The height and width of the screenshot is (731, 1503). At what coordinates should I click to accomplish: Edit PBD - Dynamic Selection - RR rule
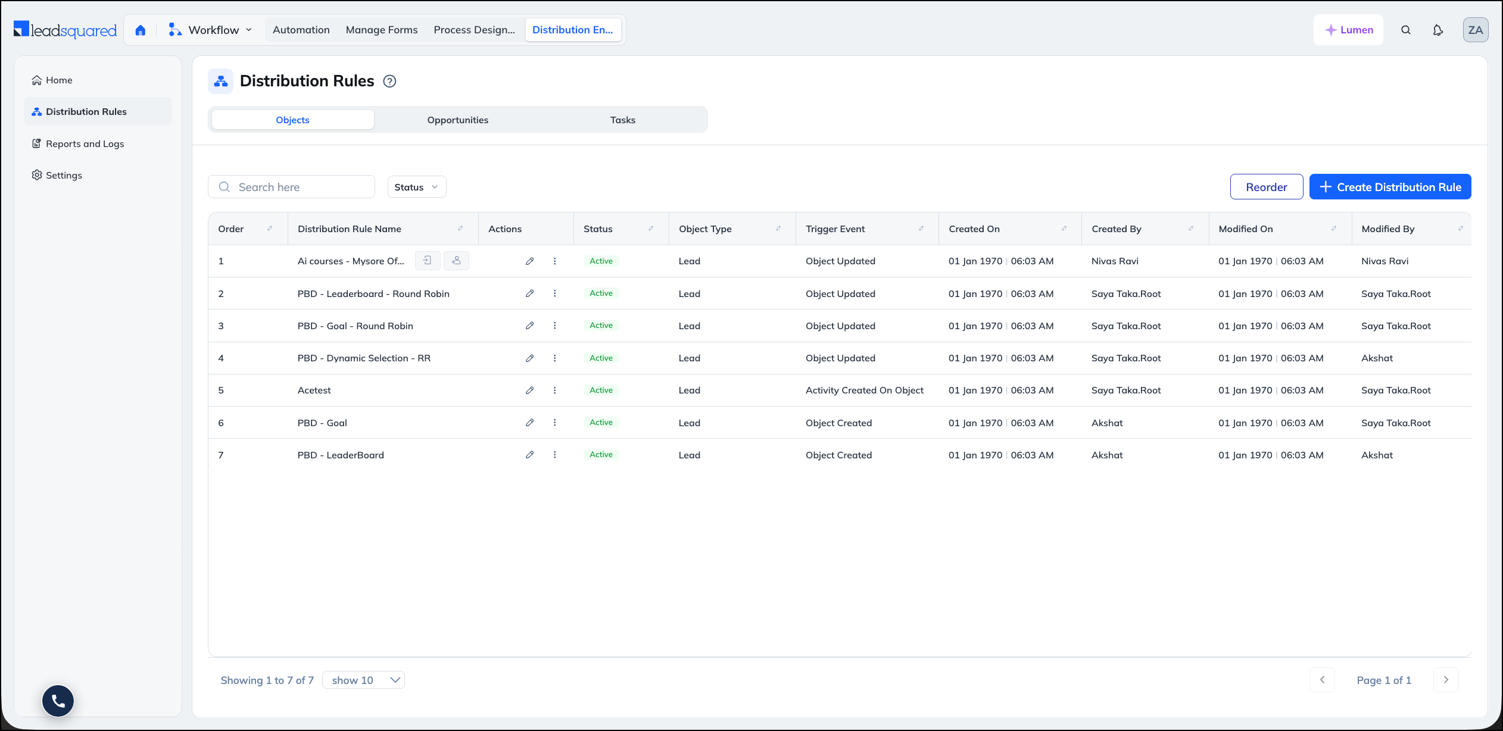529,358
